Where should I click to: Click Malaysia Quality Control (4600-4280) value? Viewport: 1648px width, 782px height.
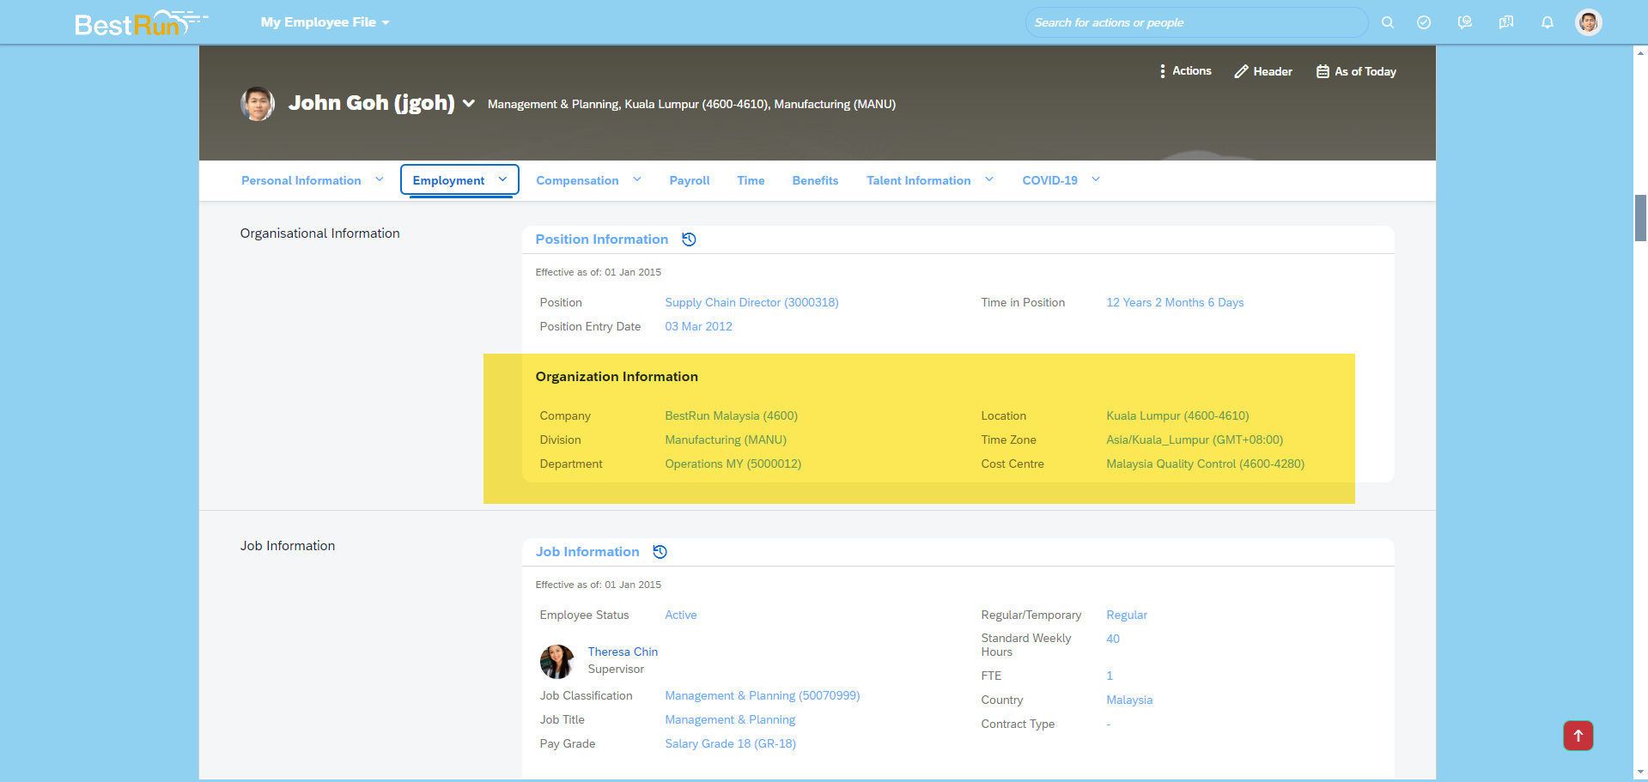point(1205,464)
